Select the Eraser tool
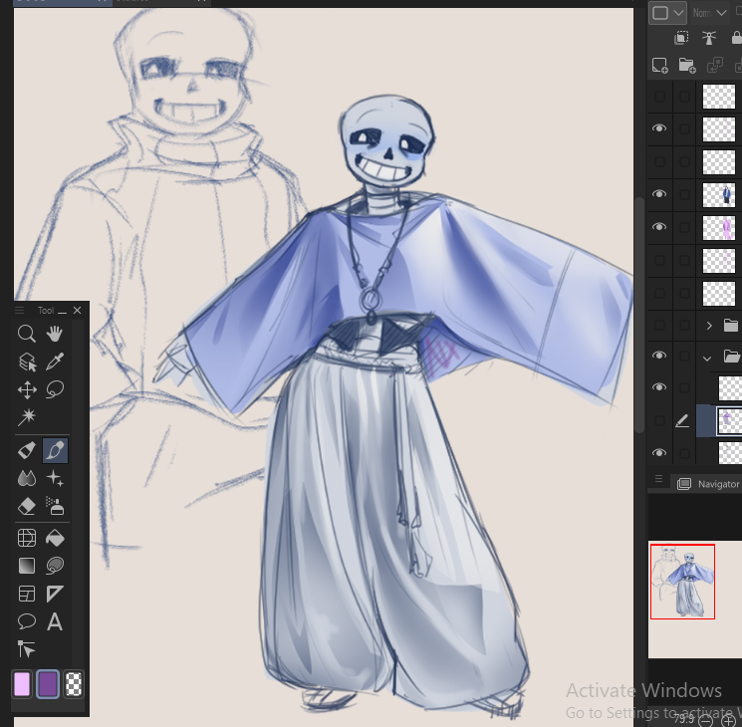 tap(27, 507)
